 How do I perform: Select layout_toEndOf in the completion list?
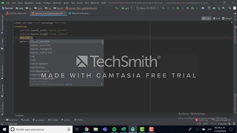(66, 41)
